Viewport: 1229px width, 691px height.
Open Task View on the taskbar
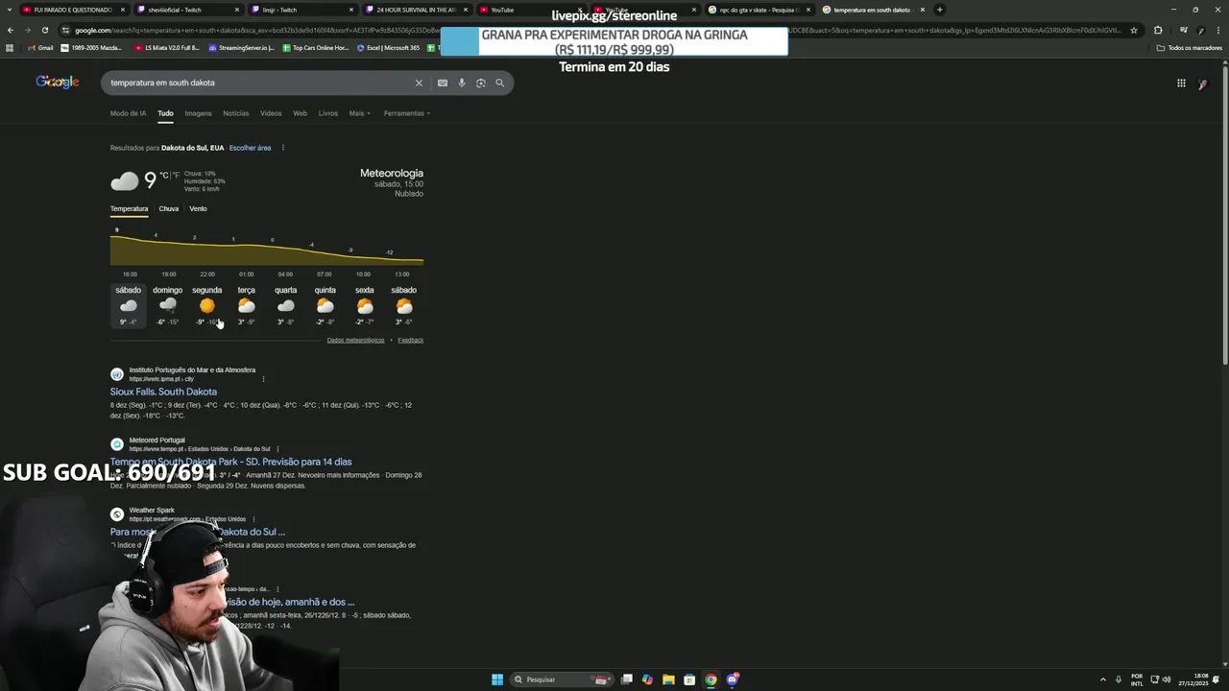(x=626, y=679)
